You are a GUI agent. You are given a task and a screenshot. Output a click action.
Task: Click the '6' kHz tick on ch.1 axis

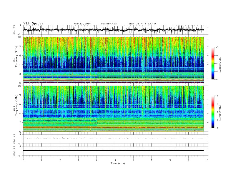coord(21,56)
